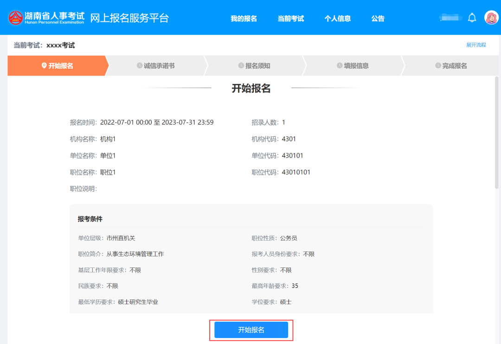Open the 个人信息 page
The width and height of the screenshot is (501, 344).
tap(337, 19)
